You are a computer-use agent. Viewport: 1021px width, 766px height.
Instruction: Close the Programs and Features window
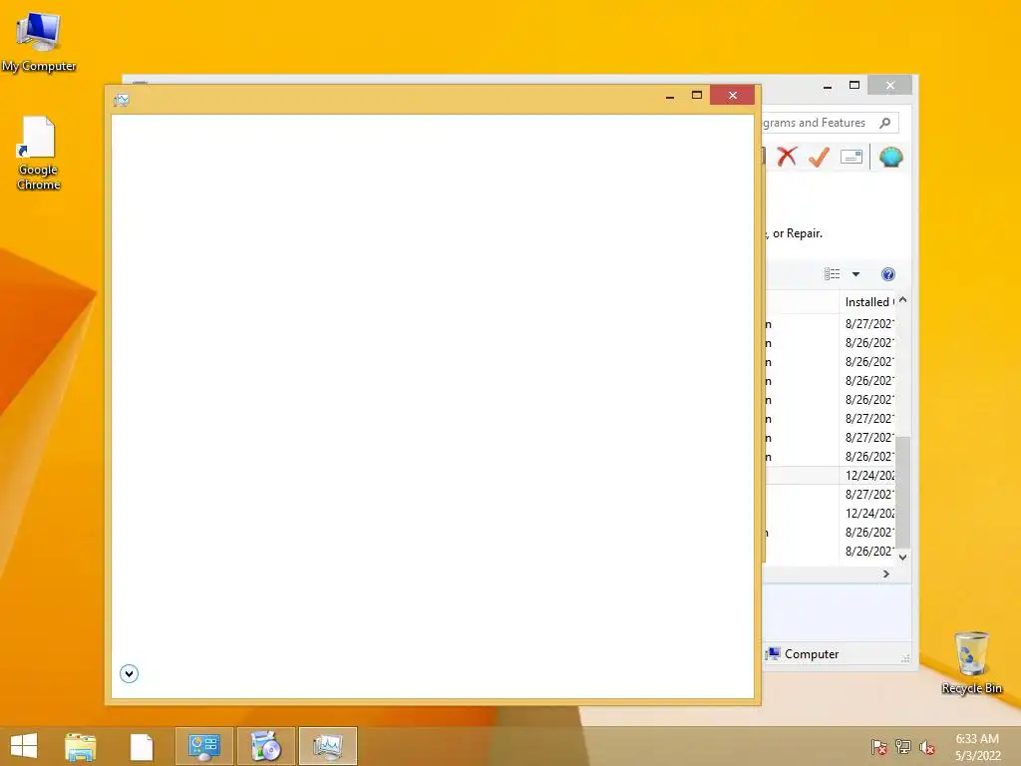click(x=889, y=86)
